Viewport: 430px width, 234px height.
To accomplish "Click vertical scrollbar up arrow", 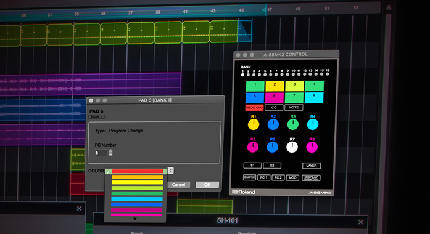I will pyautogui.click(x=388, y=7).
